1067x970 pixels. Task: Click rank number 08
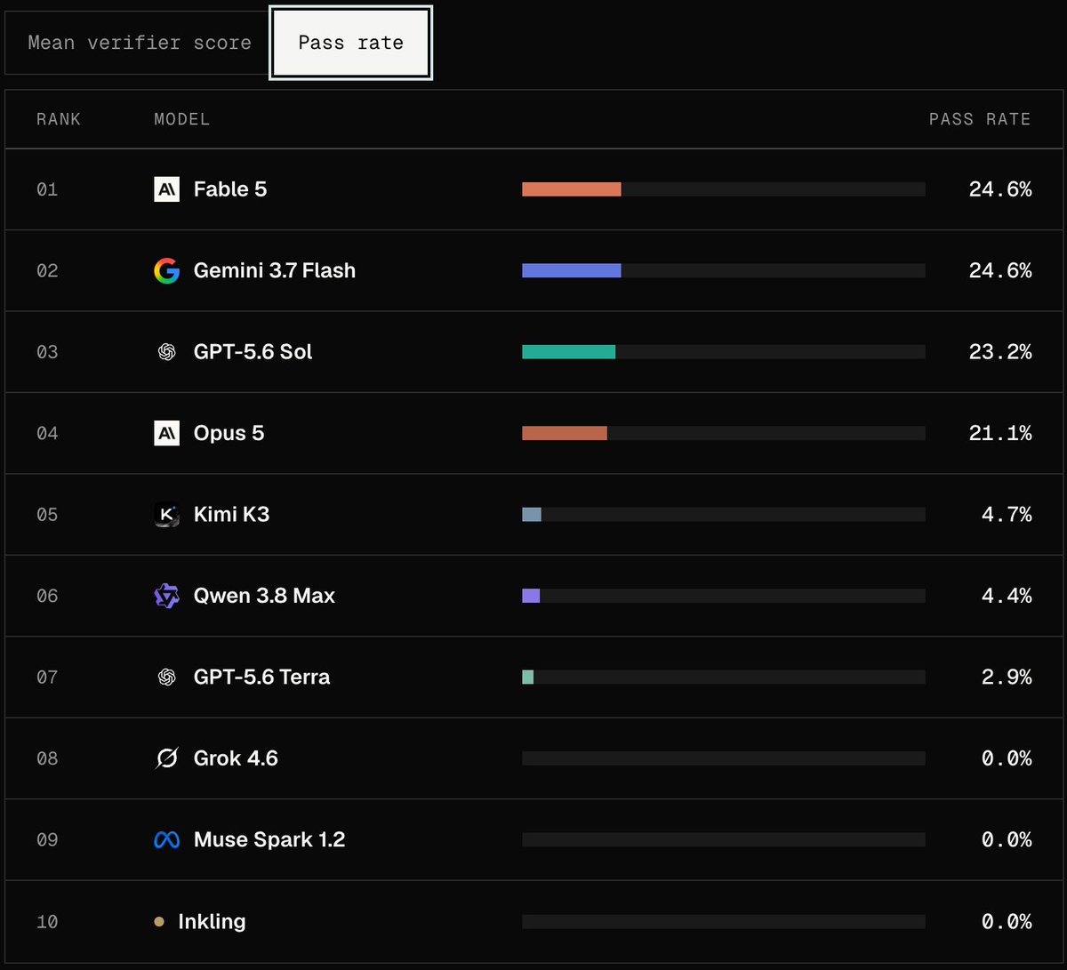47,758
